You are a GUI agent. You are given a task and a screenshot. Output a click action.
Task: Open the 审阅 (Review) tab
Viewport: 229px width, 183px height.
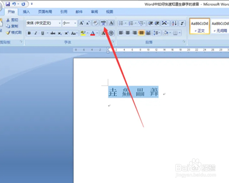[x=94, y=12]
